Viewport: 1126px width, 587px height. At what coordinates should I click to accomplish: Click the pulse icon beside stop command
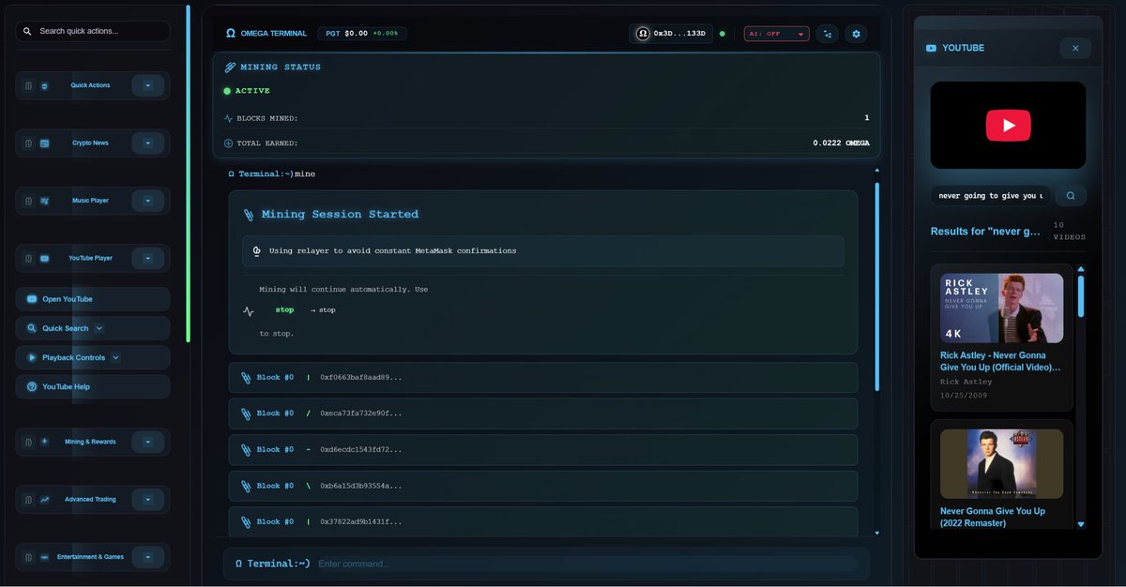[x=249, y=311]
